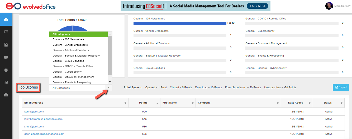Image resolution: width=352 pixels, height=139 pixels.
Task: Click Active status for karin@tcmi.com
Action: [x=329, y=112]
